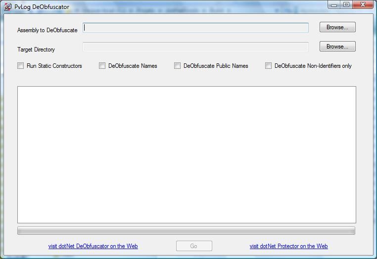This screenshot has width=377, height=259.
Task: Click the progress bar above the Go button
Action: pyautogui.click(x=186, y=231)
